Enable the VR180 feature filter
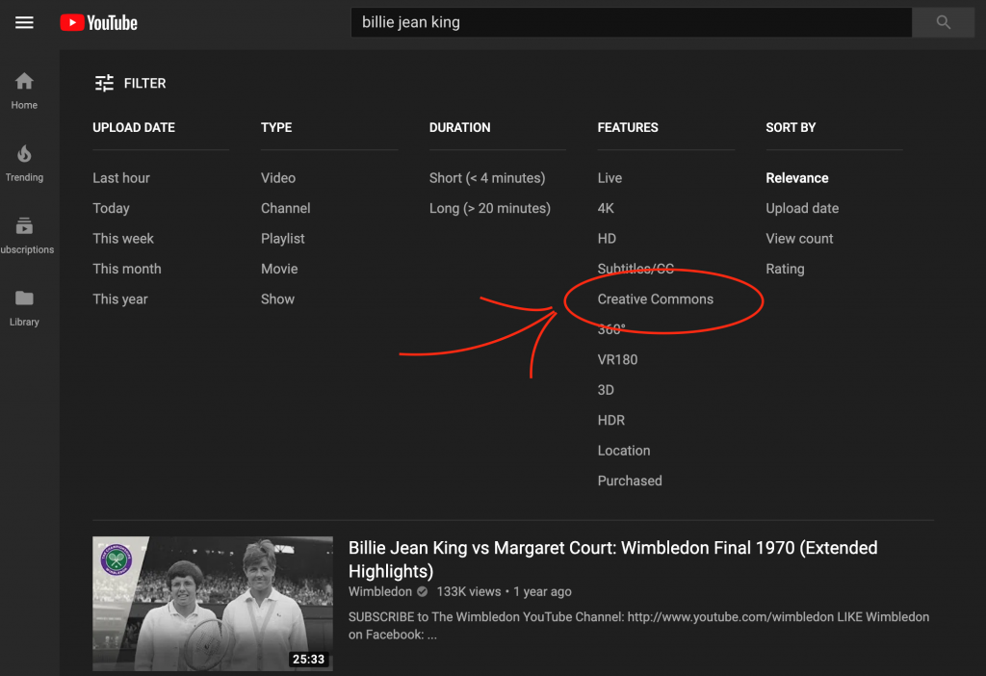This screenshot has width=986, height=676. tap(617, 360)
